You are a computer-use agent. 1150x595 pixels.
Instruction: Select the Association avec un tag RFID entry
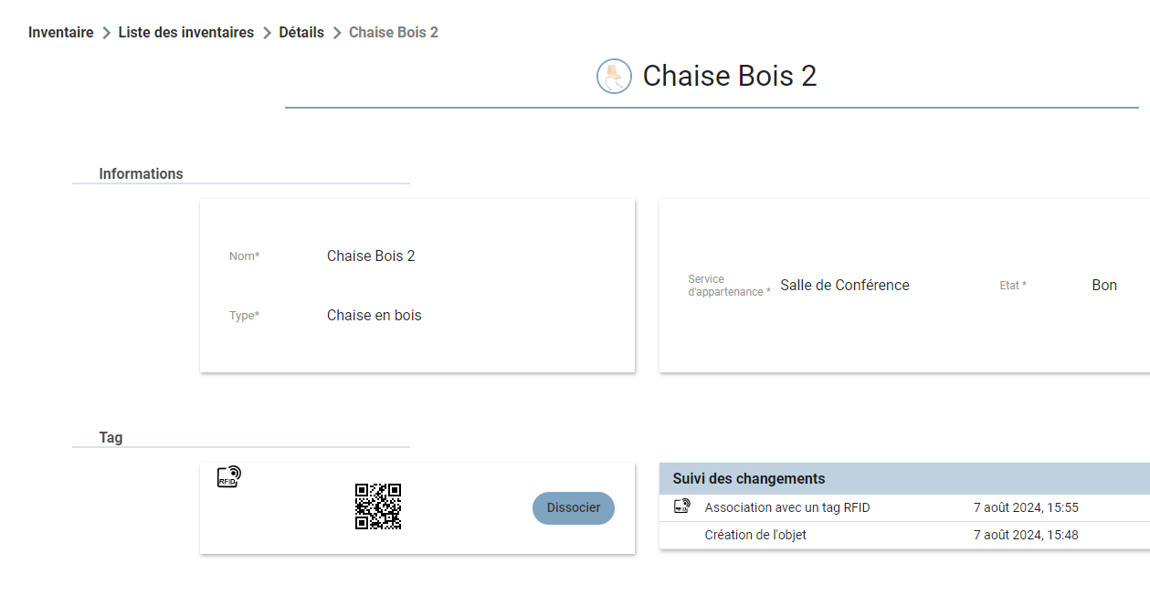pos(904,507)
